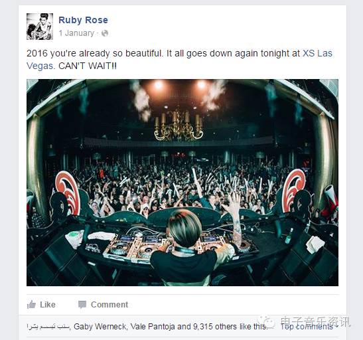Click the "Comment" text label
The width and height of the screenshot is (363, 340).
tap(109, 304)
